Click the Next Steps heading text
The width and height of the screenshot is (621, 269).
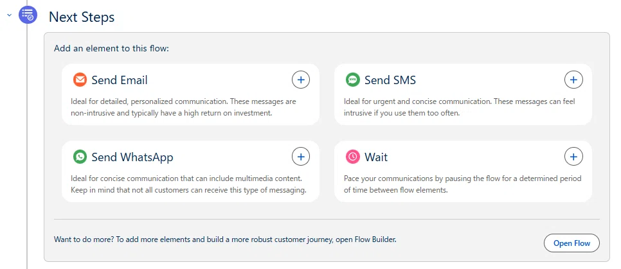82,17
